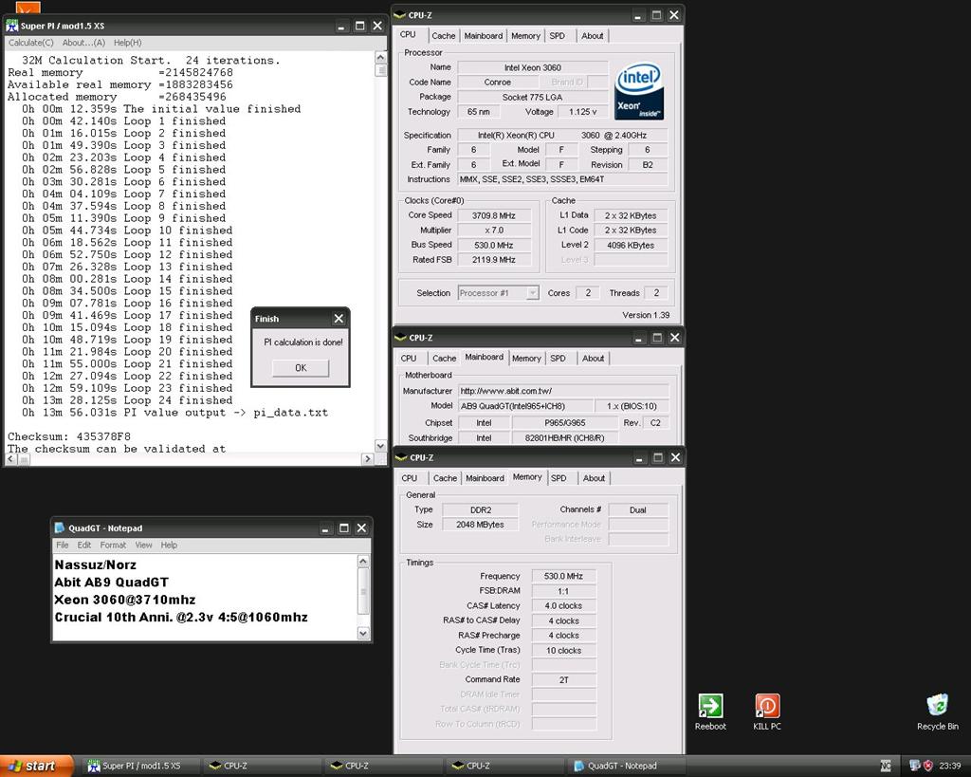
Task: Click the taskbar clock showing 23:39
Action: click(x=950, y=766)
